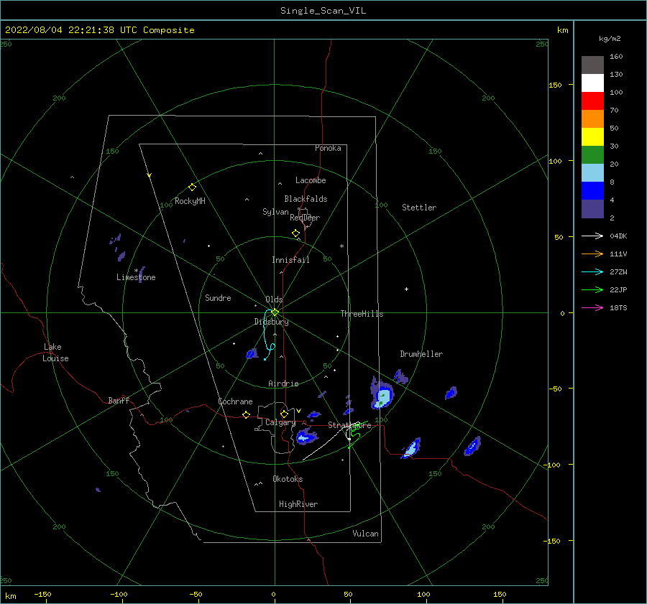Click the kg/m2 legend unit label
647x604 pixels.
tap(610, 39)
